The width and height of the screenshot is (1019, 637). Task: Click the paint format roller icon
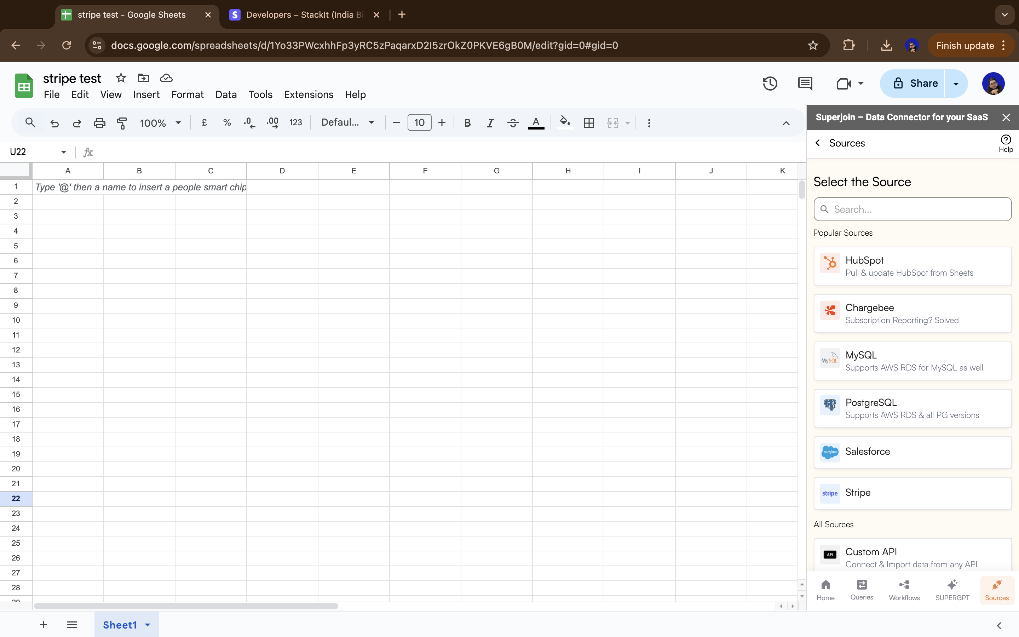pyautogui.click(x=122, y=123)
